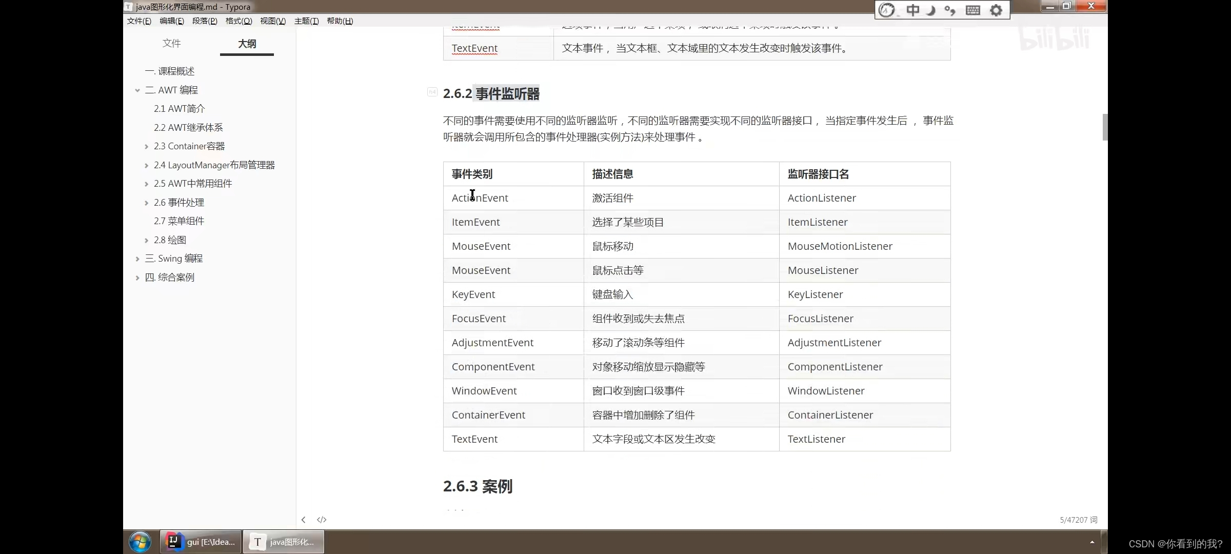Open the IME soft keyboard icon

(x=972, y=10)
